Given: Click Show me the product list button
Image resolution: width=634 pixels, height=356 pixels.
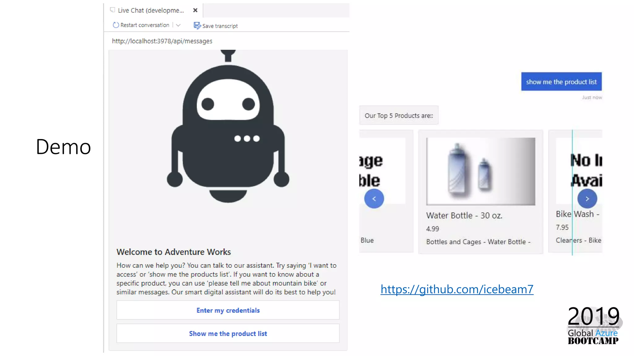Looking at the screenshot, I should [228, 333].
